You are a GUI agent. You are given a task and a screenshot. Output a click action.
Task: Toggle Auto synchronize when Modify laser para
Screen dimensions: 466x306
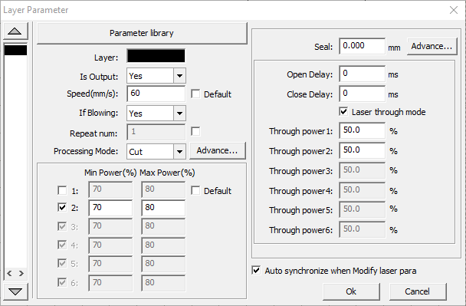tap(256, 270)
